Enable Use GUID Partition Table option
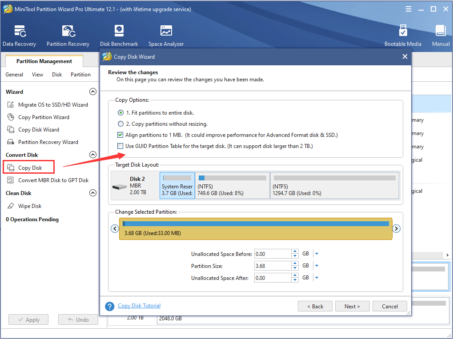The width and height of the screenshot is (453, 339). tap(120, 146)
